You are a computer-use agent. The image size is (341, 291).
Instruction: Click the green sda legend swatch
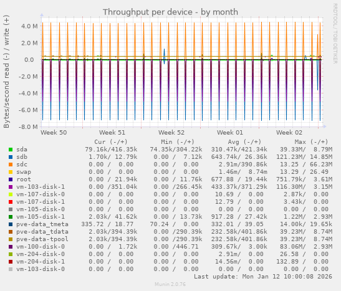11,150
